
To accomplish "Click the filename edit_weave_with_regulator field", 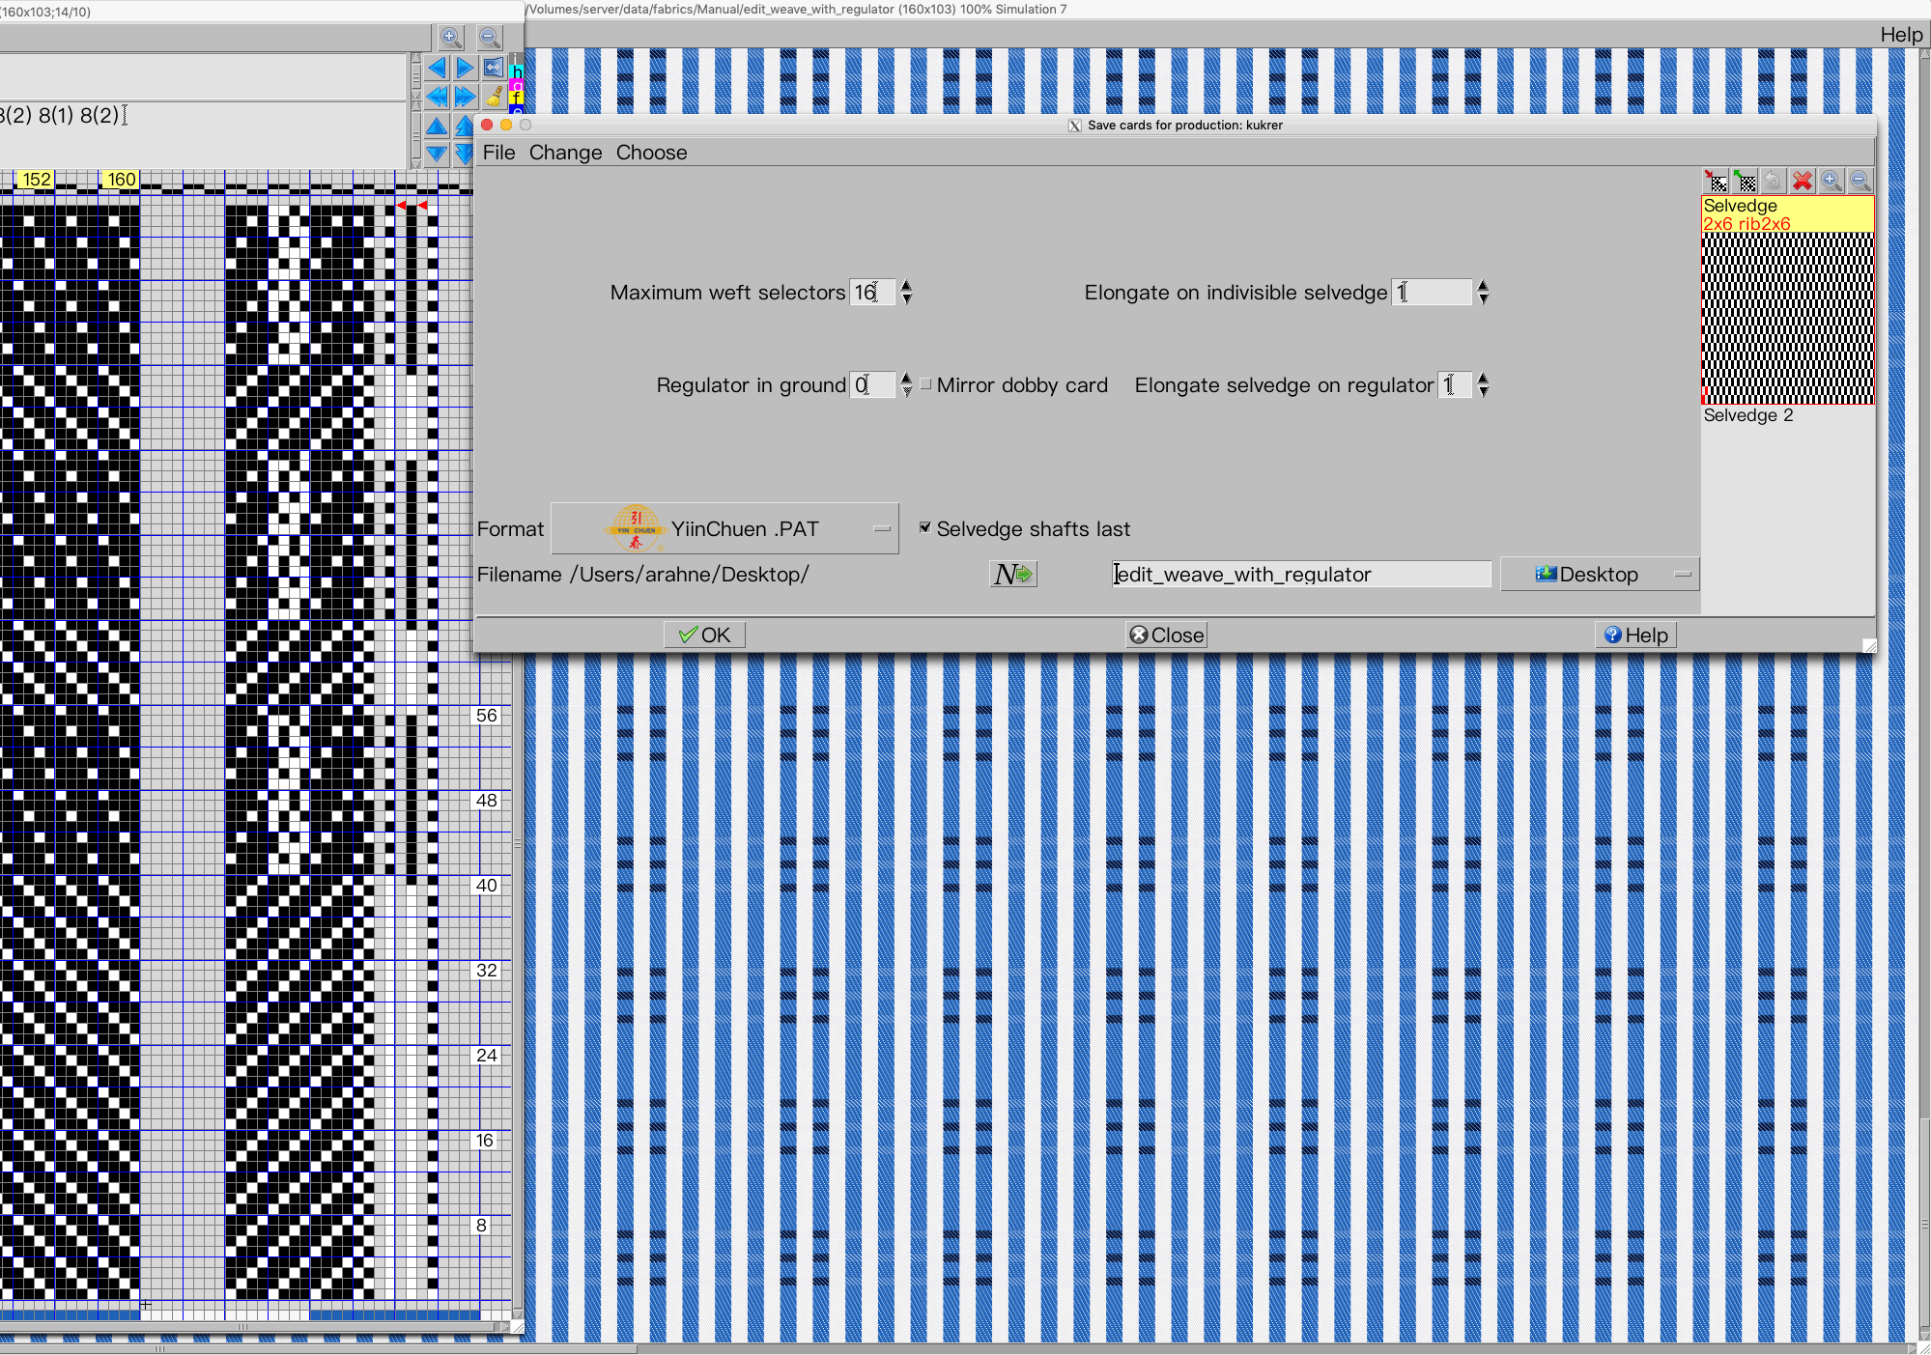I will (x=1300, y=575).
